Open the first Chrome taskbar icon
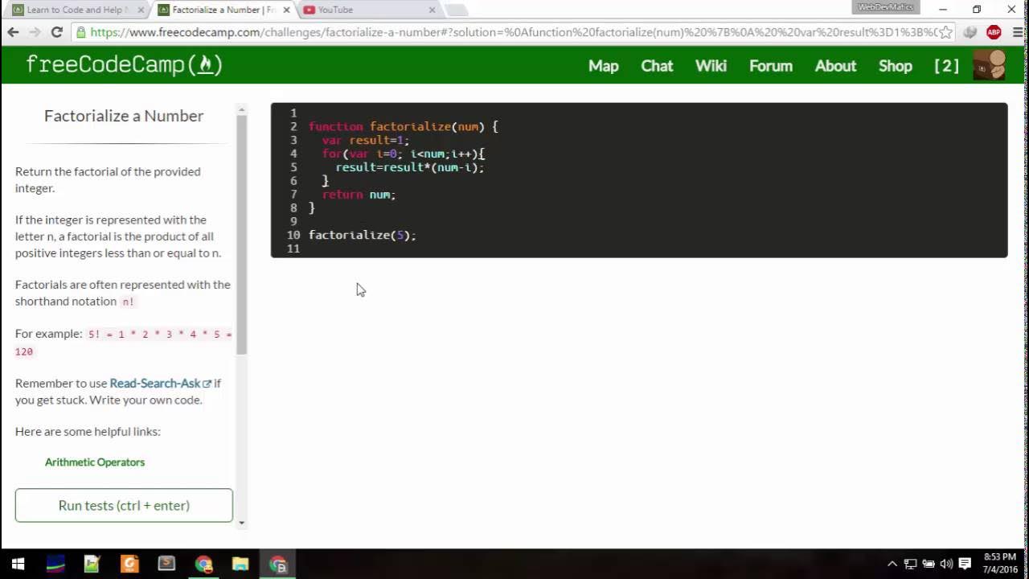Screen dimensions: 1029x579 click(203, 564)
